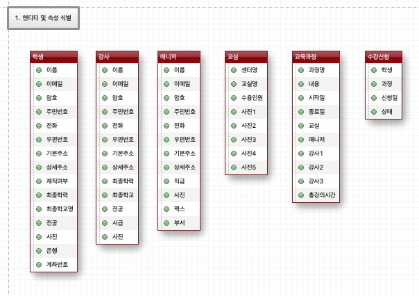Click the 사진5 attribute row in 교실

(x=248, y=167)
